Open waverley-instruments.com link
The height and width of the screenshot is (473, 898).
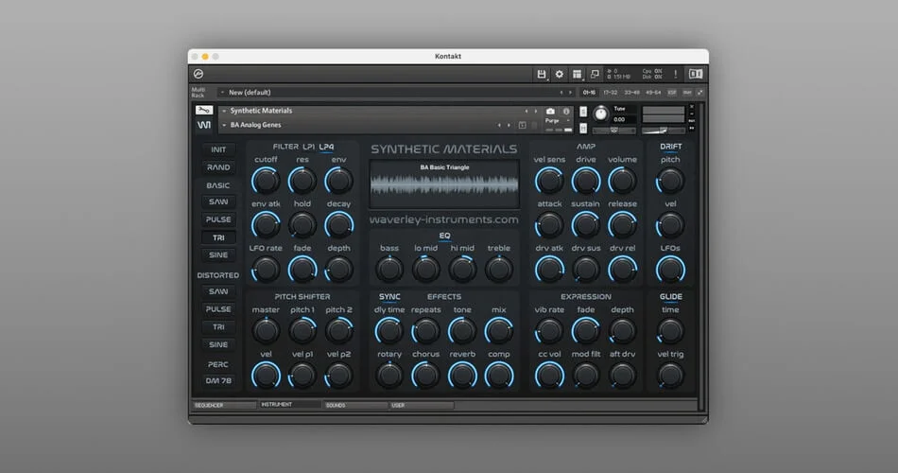444,219
